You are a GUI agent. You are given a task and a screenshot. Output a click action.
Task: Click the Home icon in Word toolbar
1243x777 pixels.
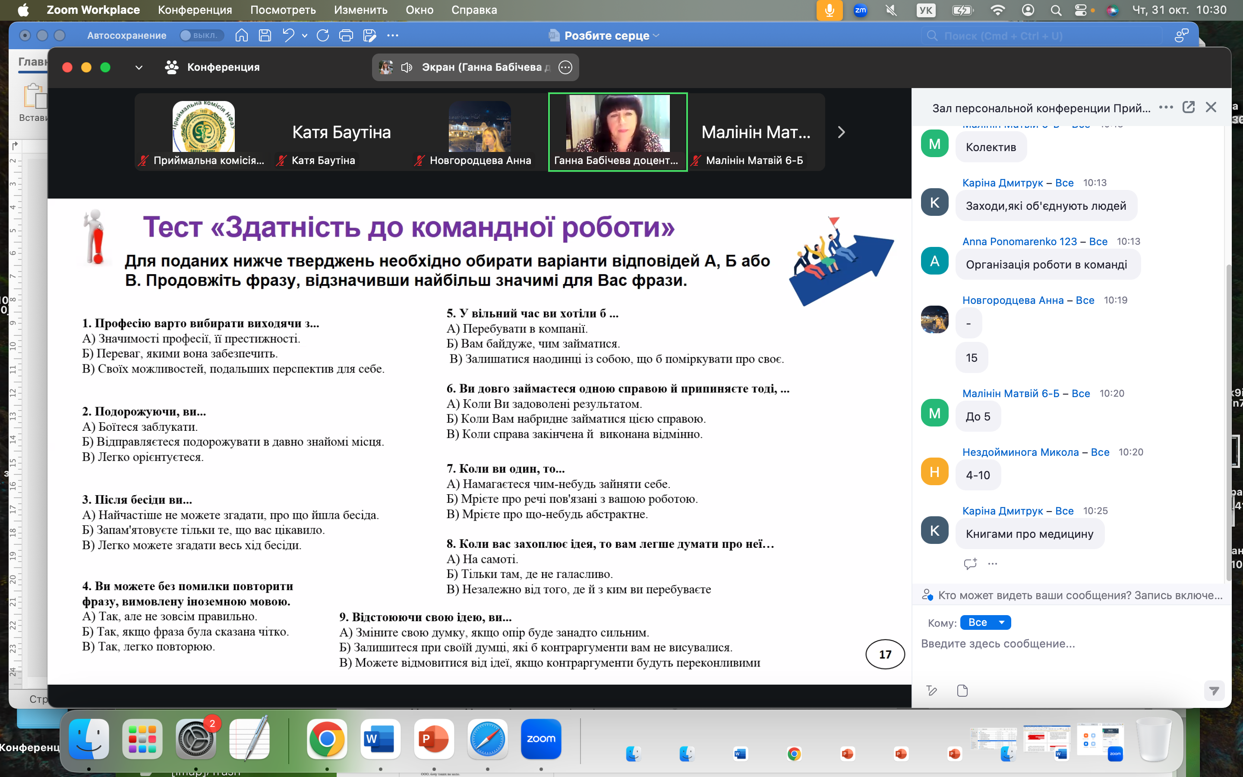pyautogui.click(x=241, y=35)
